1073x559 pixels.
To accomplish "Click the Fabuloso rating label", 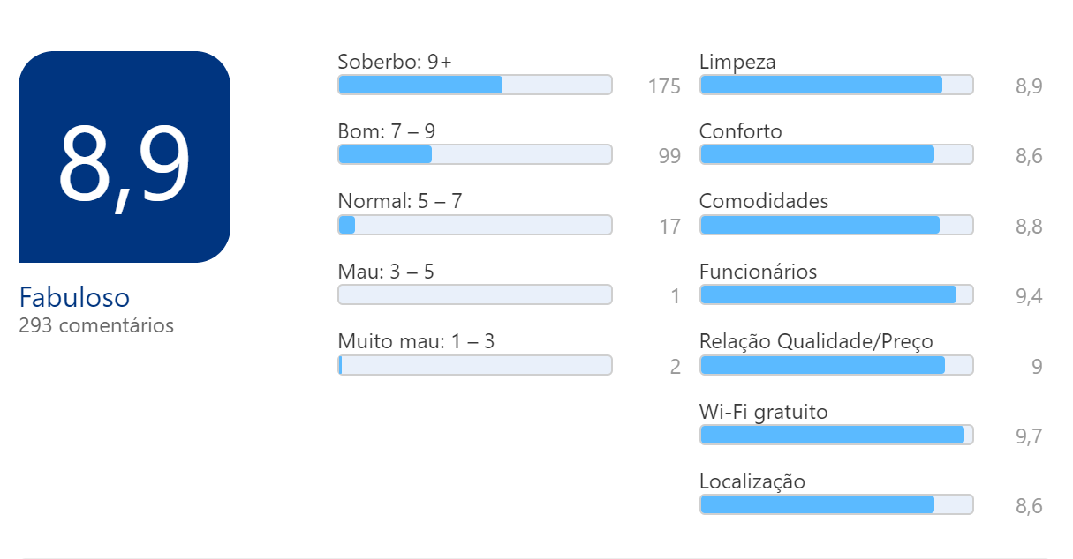I will click(x=74, y=297).
